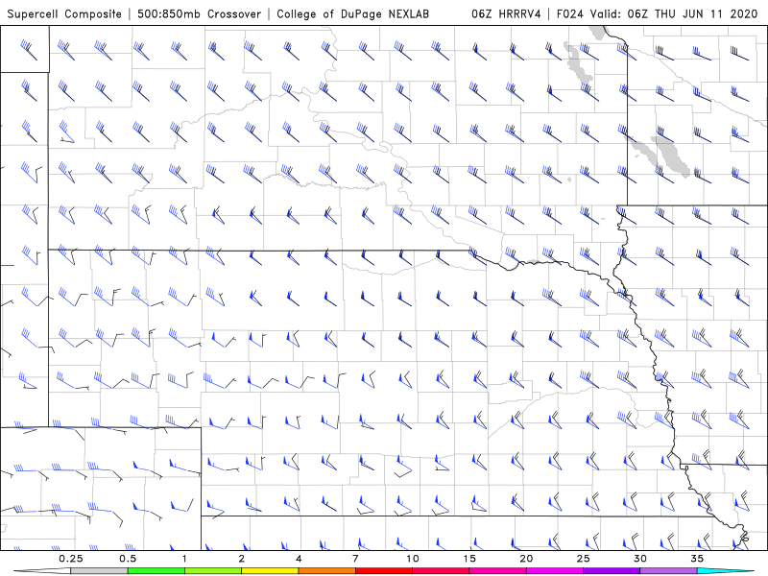Click legend value 25 on the color scale
768x576 pixels.
click(583, 559)
